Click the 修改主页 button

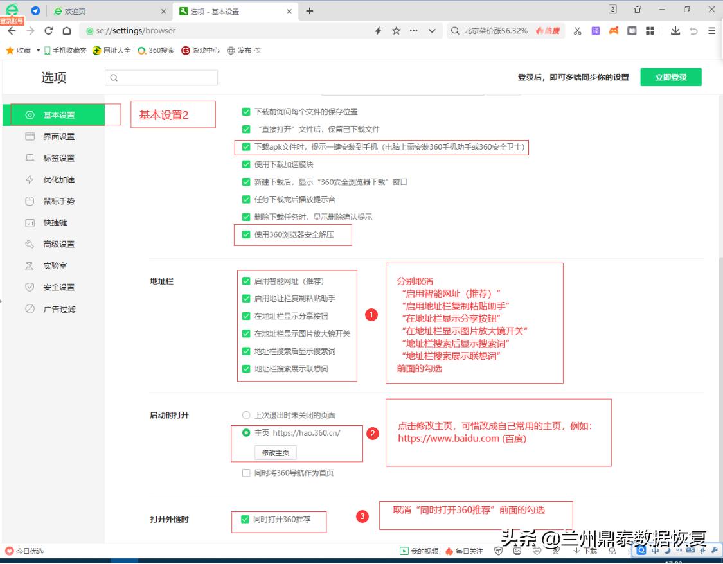tap(274, 452)
